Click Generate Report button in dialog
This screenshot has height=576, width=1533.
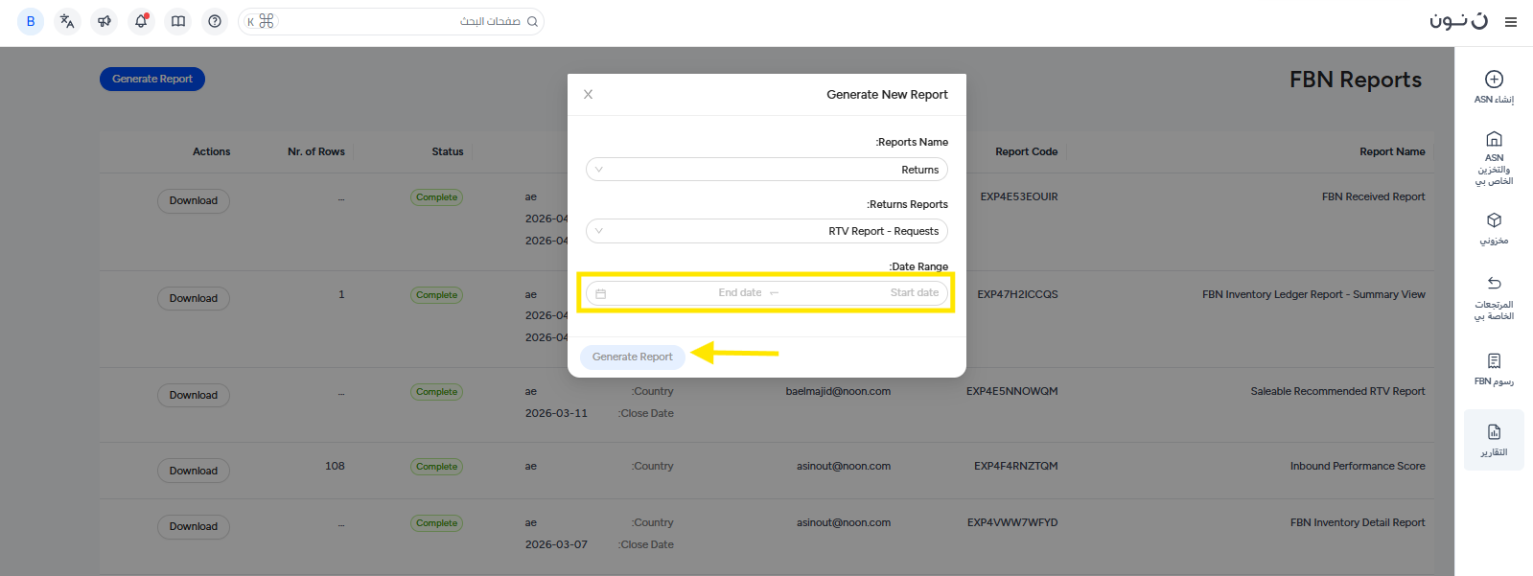[632, 357]
